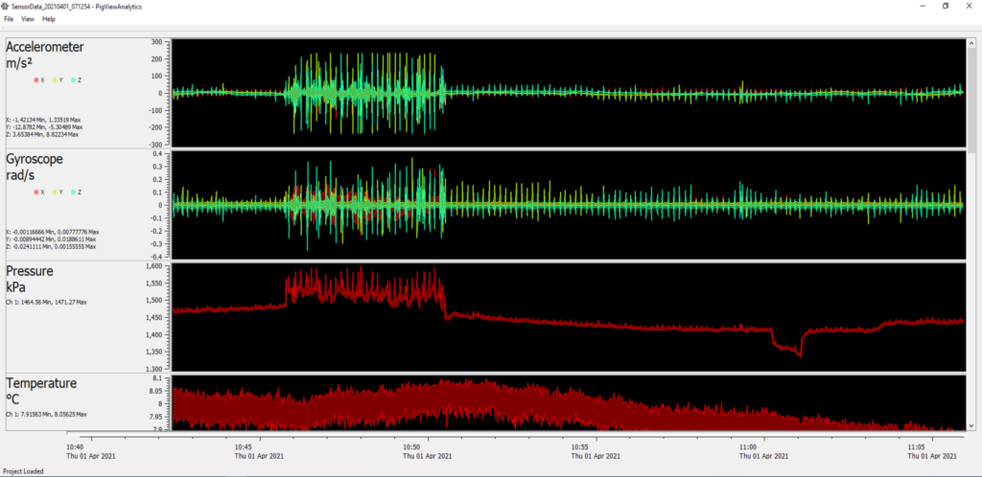Click the vertical scrollbar thumb
982x477 pixels.
tap(971, 100)
